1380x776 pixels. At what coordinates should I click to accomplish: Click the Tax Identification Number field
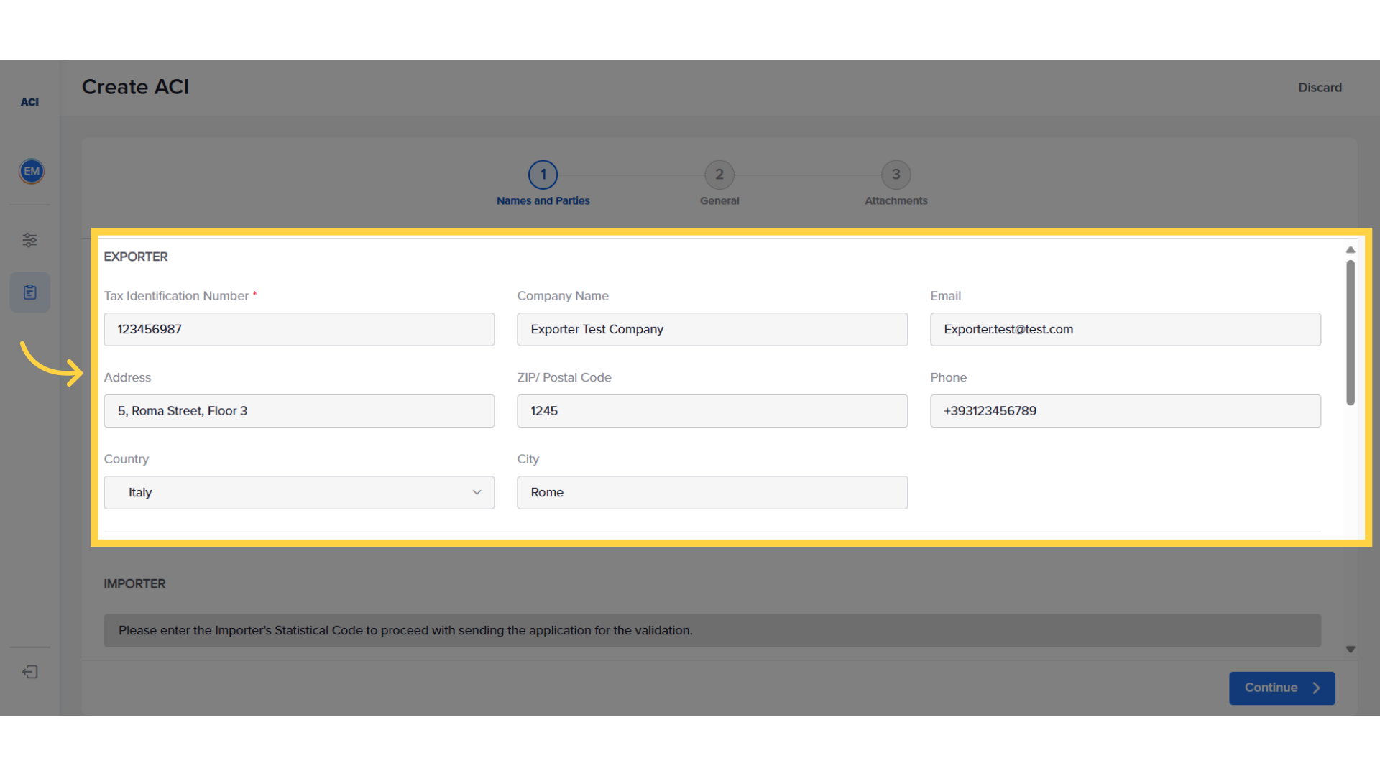299,329
